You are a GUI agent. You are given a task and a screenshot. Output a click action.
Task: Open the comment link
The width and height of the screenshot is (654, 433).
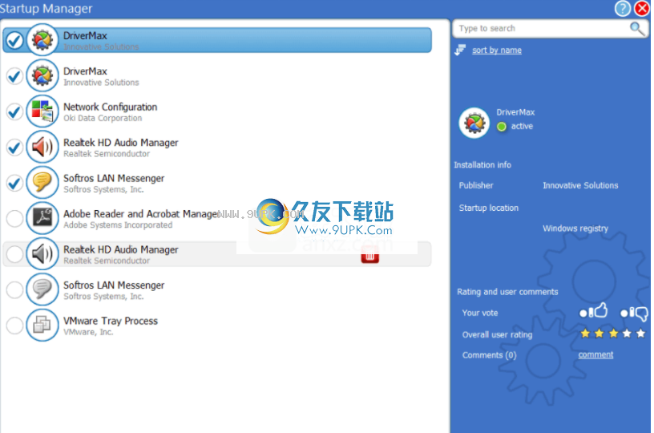595,354
